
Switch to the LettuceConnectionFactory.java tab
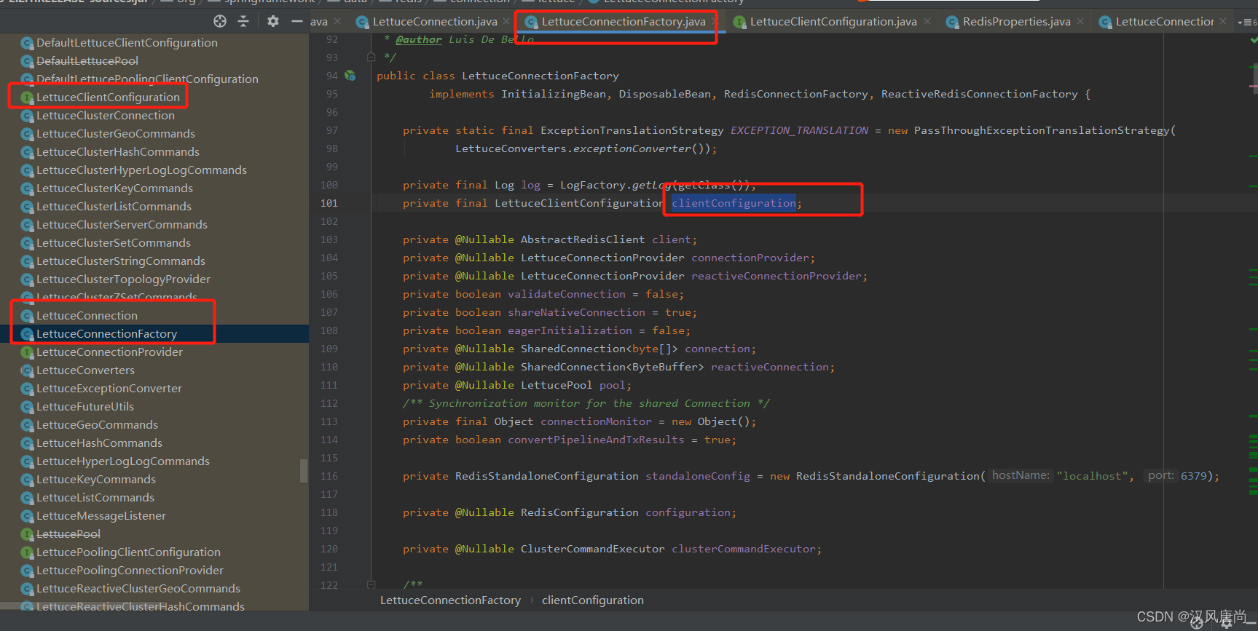click(624, 22)
